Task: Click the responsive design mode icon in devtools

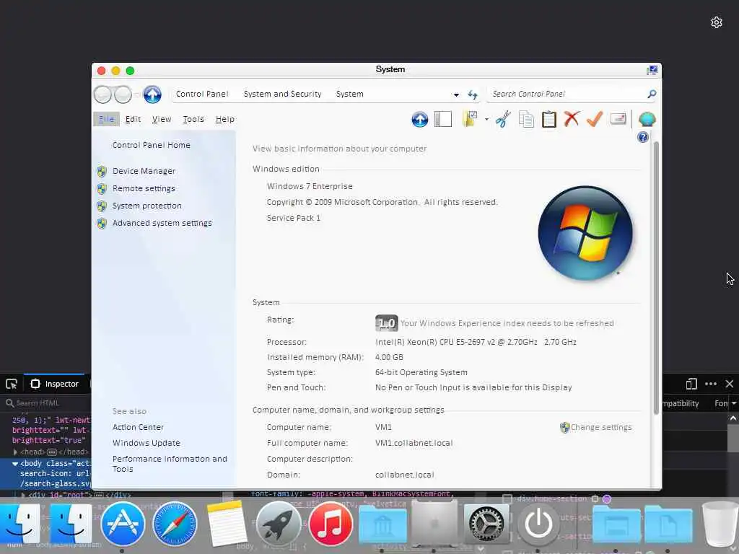Action: click(x=691, y=384)
